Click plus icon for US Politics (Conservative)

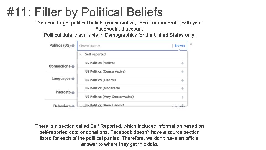[182, 72]
